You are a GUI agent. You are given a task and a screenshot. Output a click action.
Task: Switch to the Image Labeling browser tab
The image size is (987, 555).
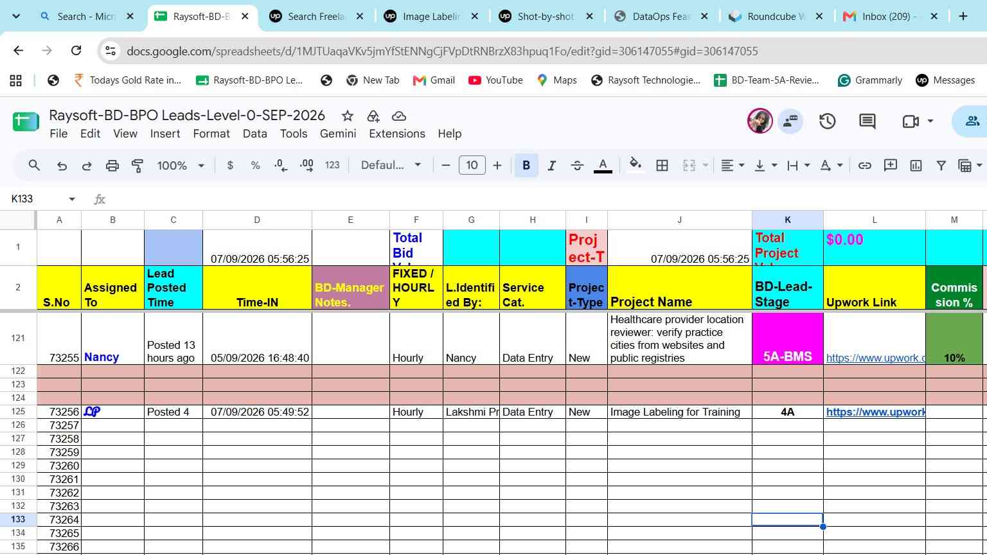431,17
